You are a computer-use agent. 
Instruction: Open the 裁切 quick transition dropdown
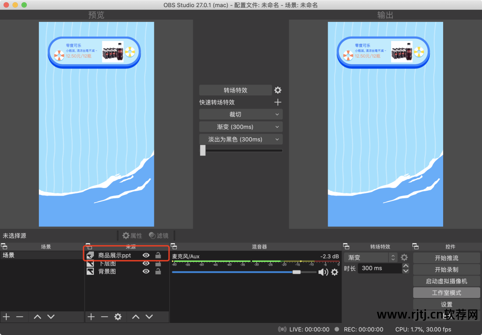241,114
